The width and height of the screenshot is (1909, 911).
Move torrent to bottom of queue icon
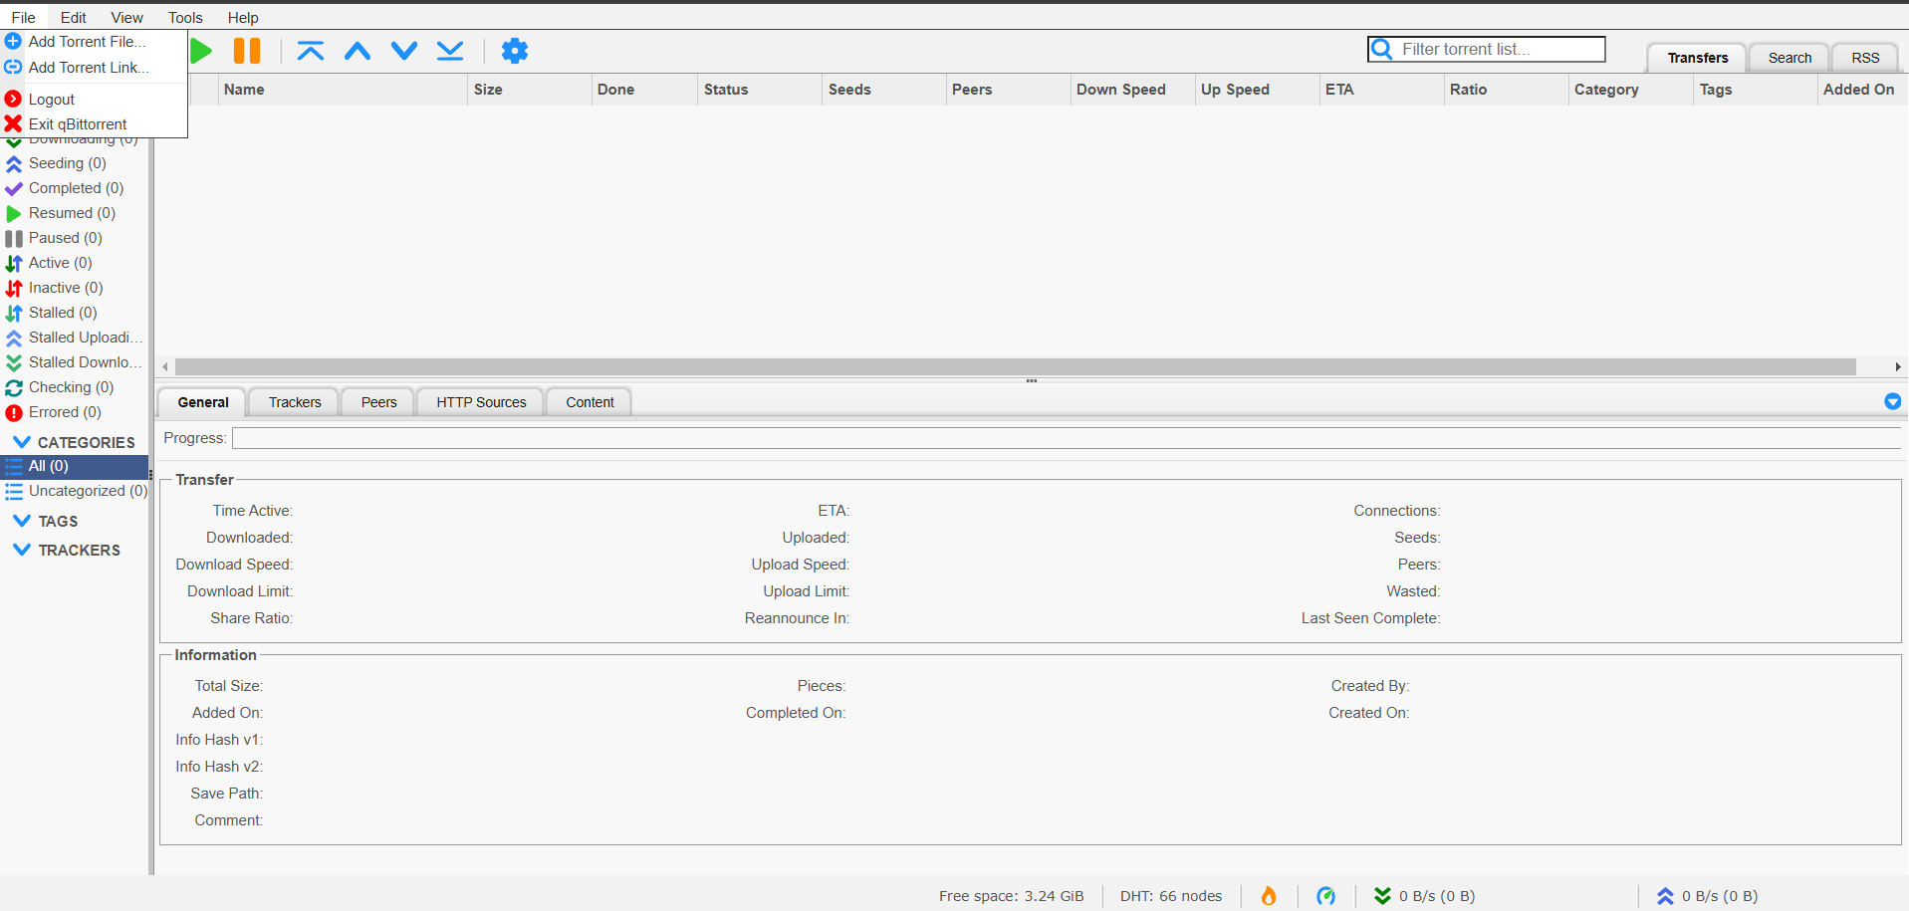click(x=450, y=51)
